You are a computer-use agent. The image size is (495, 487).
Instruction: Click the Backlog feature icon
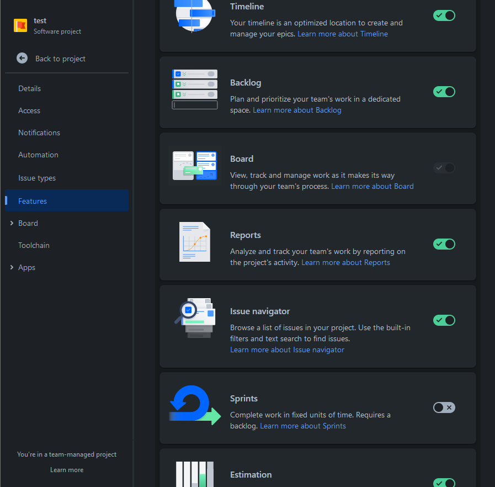[194, 88]
